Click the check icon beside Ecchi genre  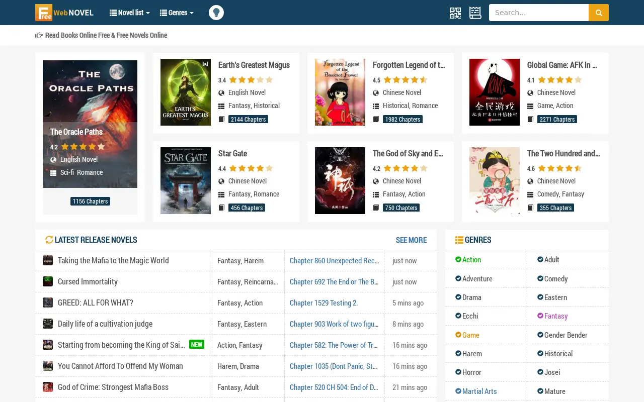click(458, 316)
